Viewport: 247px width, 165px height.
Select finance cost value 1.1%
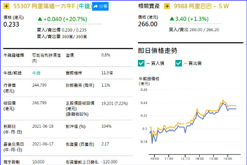106,85
